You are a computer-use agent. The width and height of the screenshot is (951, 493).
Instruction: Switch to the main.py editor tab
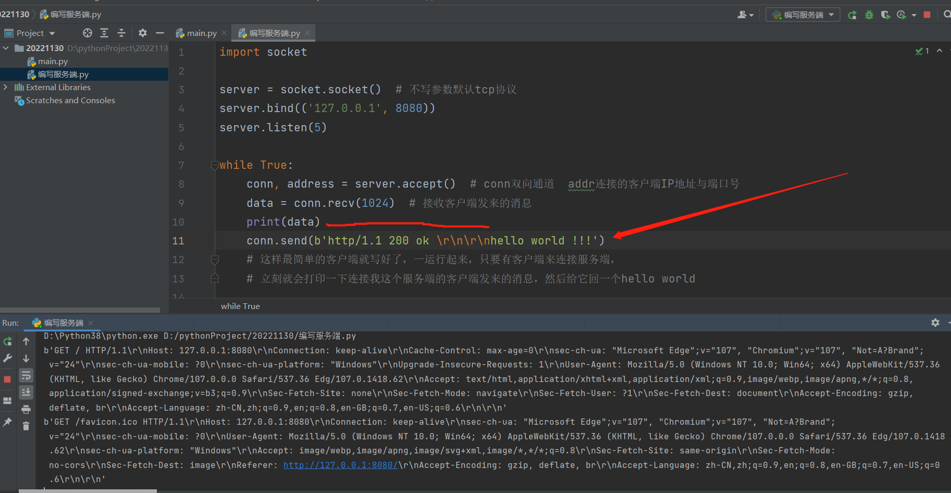point(202,33)
